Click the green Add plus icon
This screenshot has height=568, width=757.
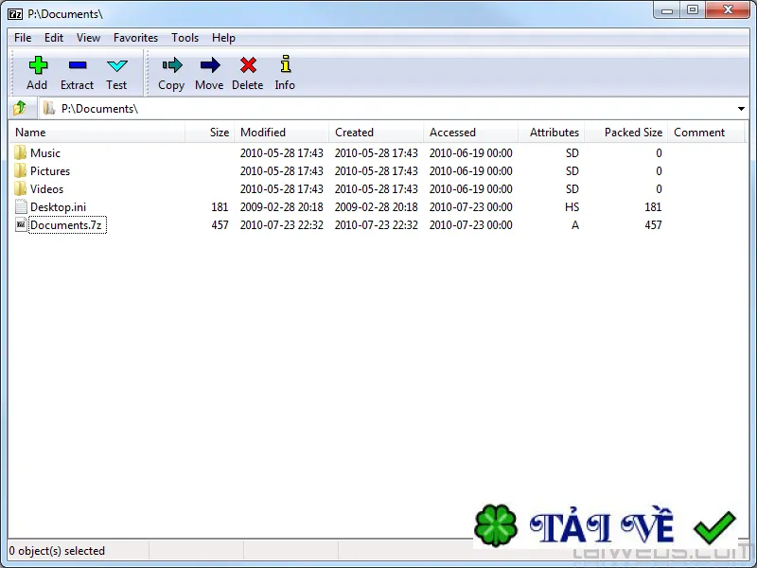38,65
